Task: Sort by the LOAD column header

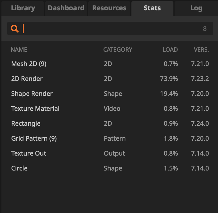Action: pyautogui.click(x=170, y=50)
